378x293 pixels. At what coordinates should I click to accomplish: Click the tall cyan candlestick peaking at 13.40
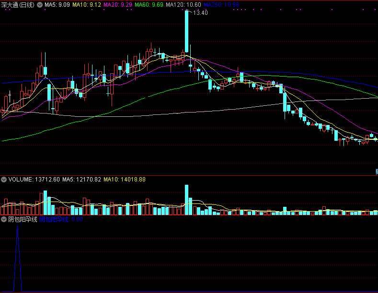pos(186,31)
